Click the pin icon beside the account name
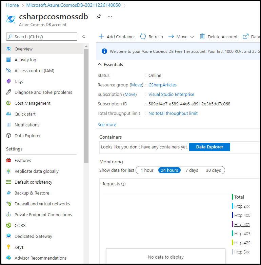Image resolution: width=261 pixels, height=265 pixels. pos(99,17)
